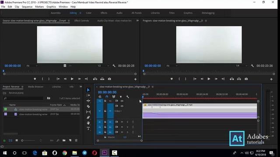
Task: Select the Pen tool
Action: (x=88, y=117)
